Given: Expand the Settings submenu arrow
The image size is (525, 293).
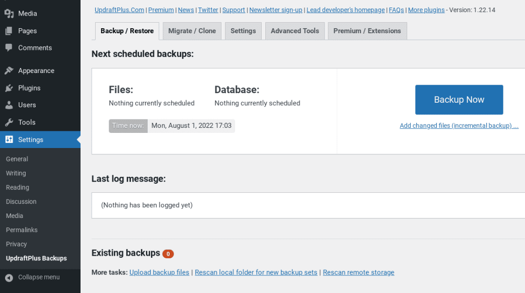Looking at the screenshot, I should [x=78, y=139].
